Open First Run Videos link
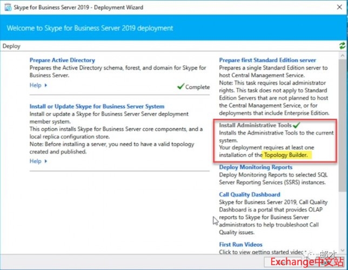 point(242,245)
